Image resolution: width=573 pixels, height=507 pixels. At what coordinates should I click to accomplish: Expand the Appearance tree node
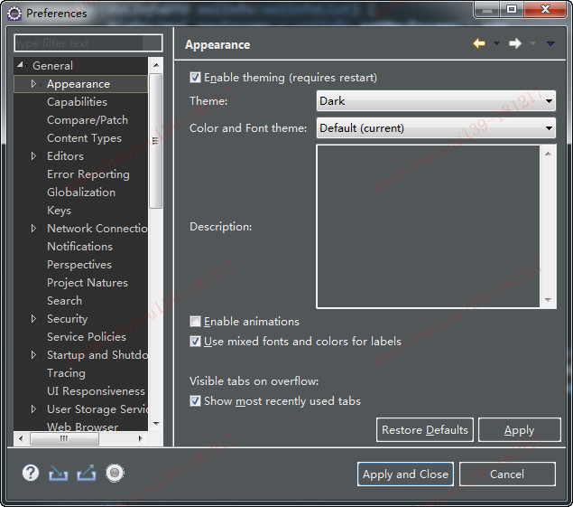tap(33, 84)
